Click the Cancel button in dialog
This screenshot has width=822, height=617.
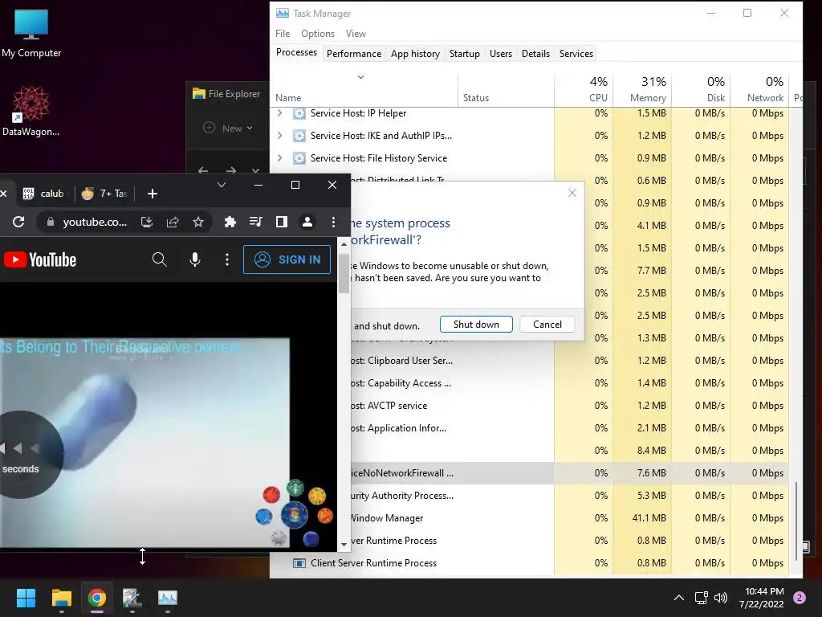(x=547, y=325)
